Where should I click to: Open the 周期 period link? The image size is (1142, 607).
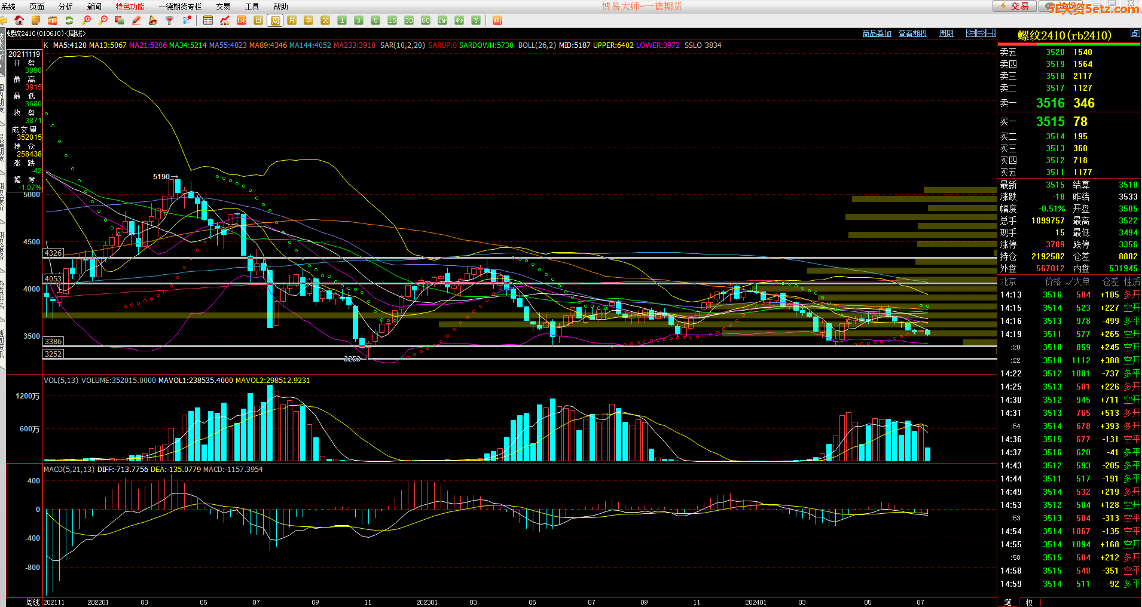(x=946, y=33)
